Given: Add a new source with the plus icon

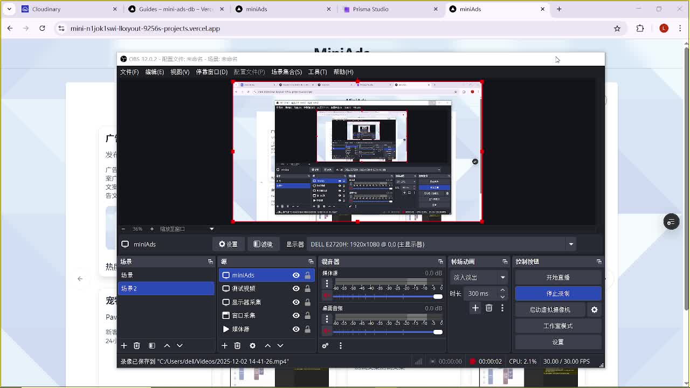Looking at the screenshot, I should click(225, 345).
